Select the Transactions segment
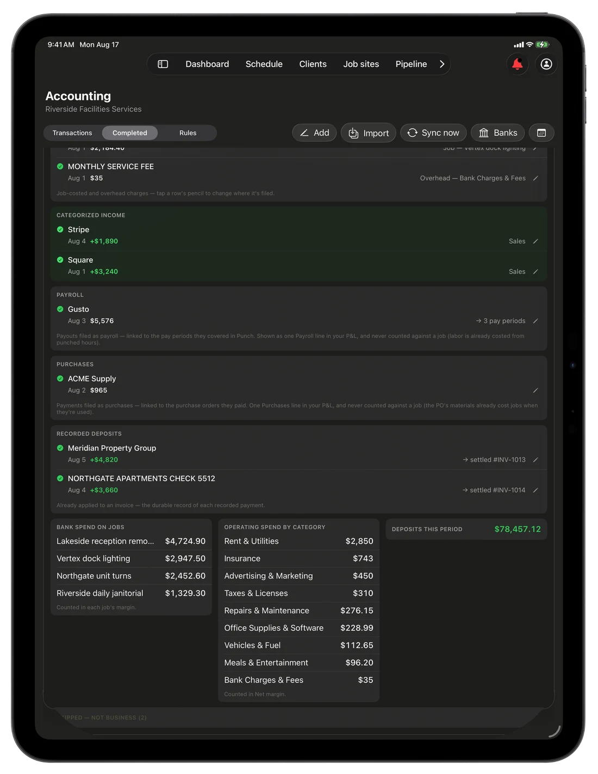 [x=72, y=133]
